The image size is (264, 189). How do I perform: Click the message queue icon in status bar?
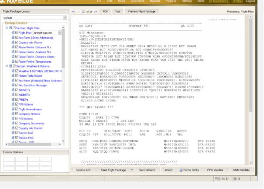pyautogui.click(x=218, y=179)
